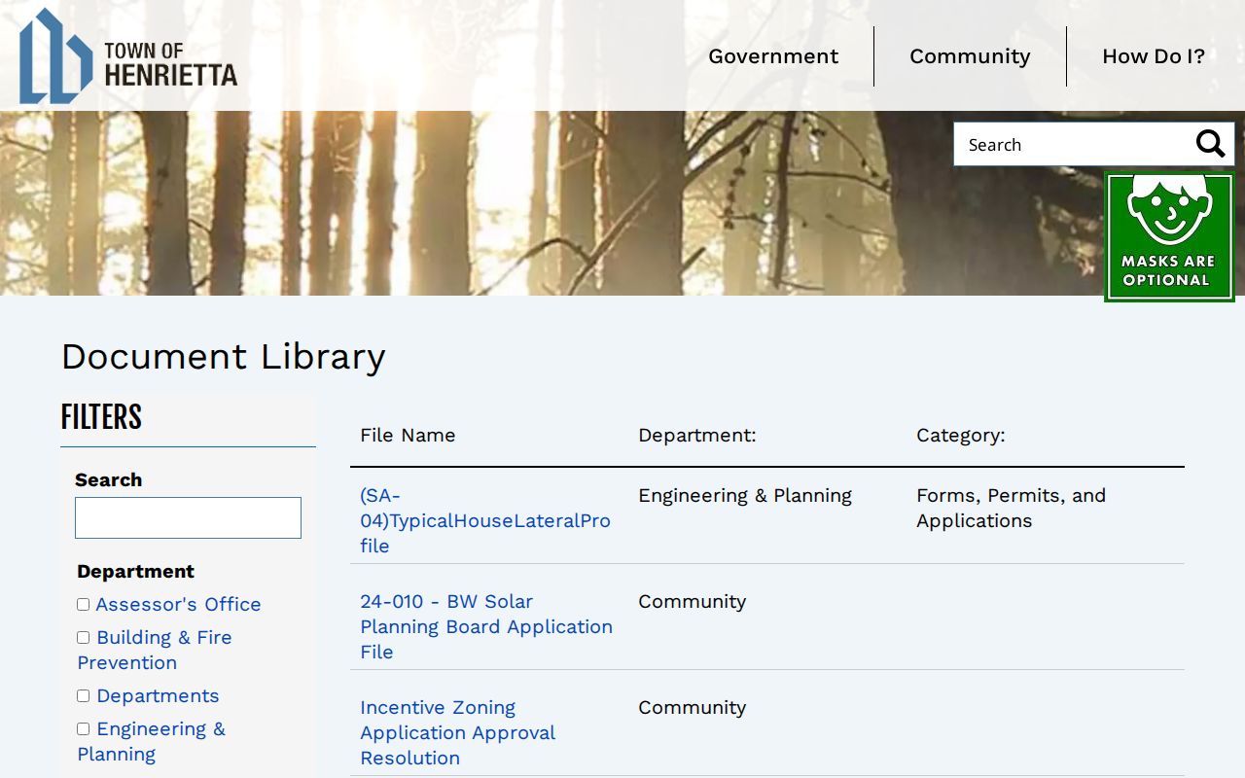Click the Forms, Permits, and Applications cell
Image resolution: width=1245 pixels, height=778 pixels.
click(1011, 508)
